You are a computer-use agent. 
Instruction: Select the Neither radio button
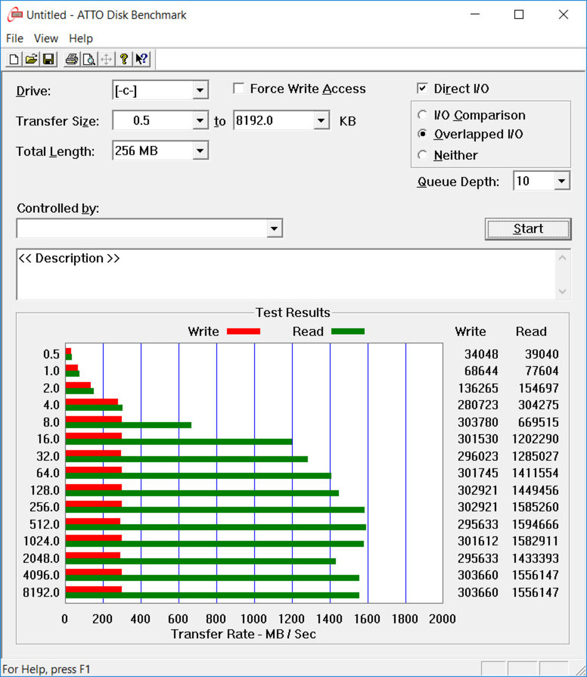pyautogui.click(x=423, y=155)
